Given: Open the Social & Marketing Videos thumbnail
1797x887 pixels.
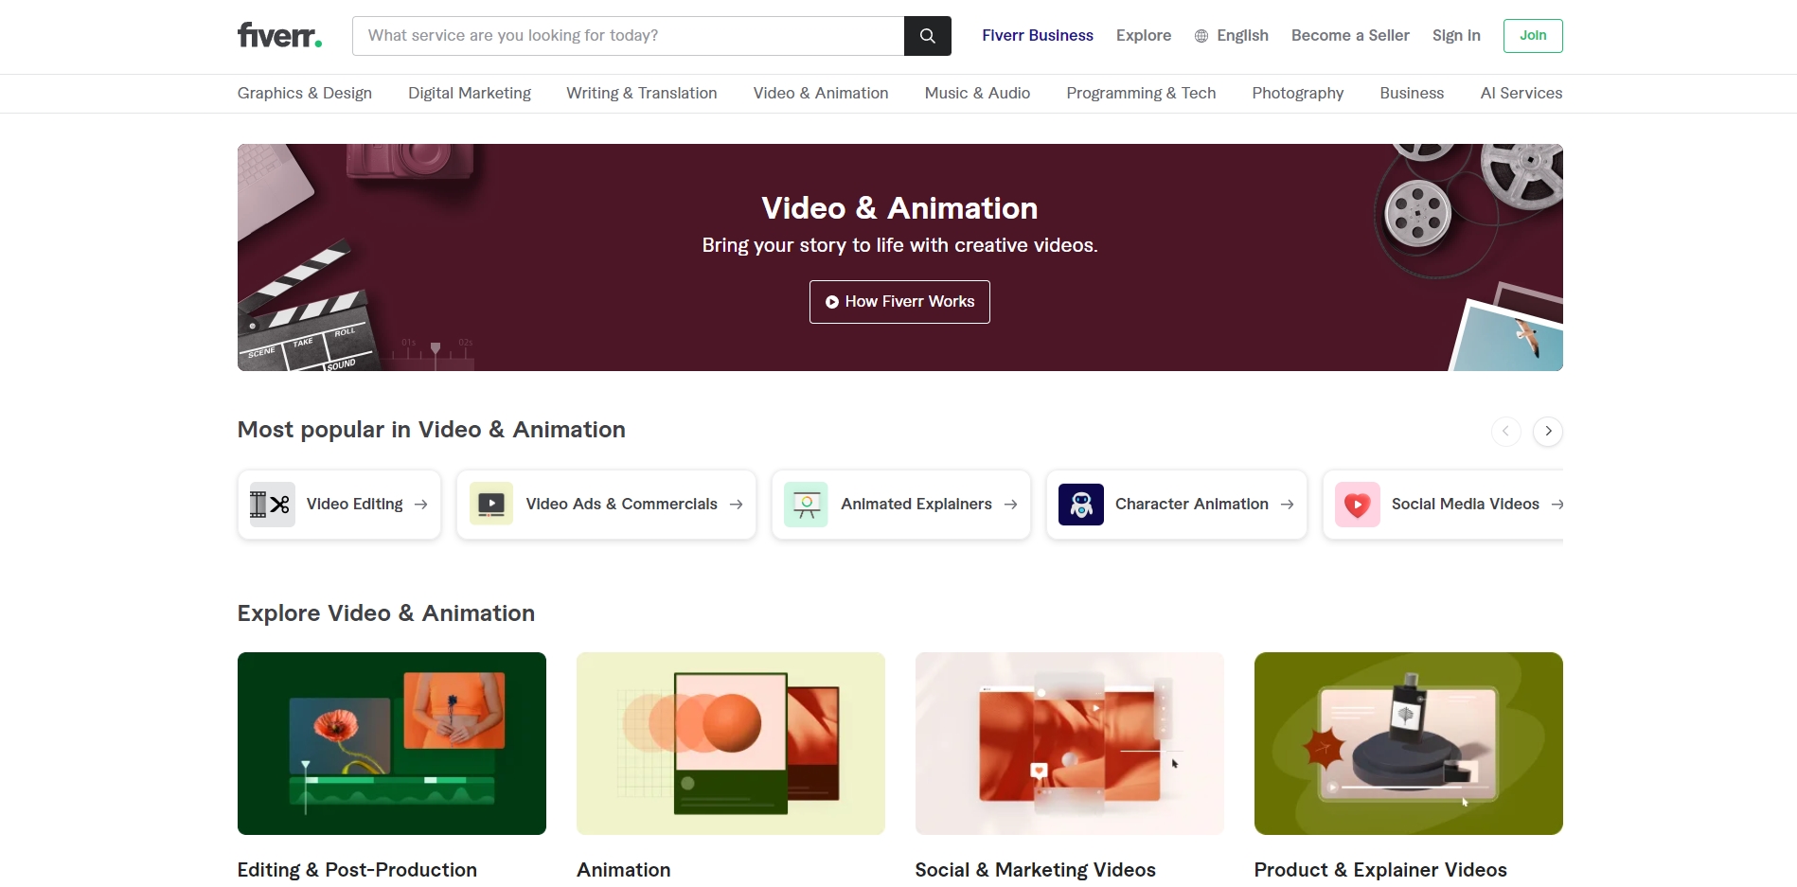Looking at the screenshot, I should click(x=1070, y=743).
